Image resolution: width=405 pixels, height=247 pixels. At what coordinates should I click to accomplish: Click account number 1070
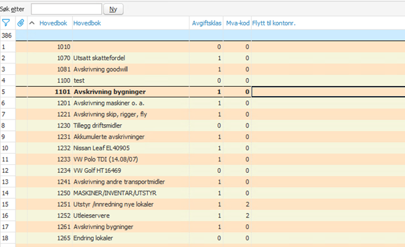(64, 58)
